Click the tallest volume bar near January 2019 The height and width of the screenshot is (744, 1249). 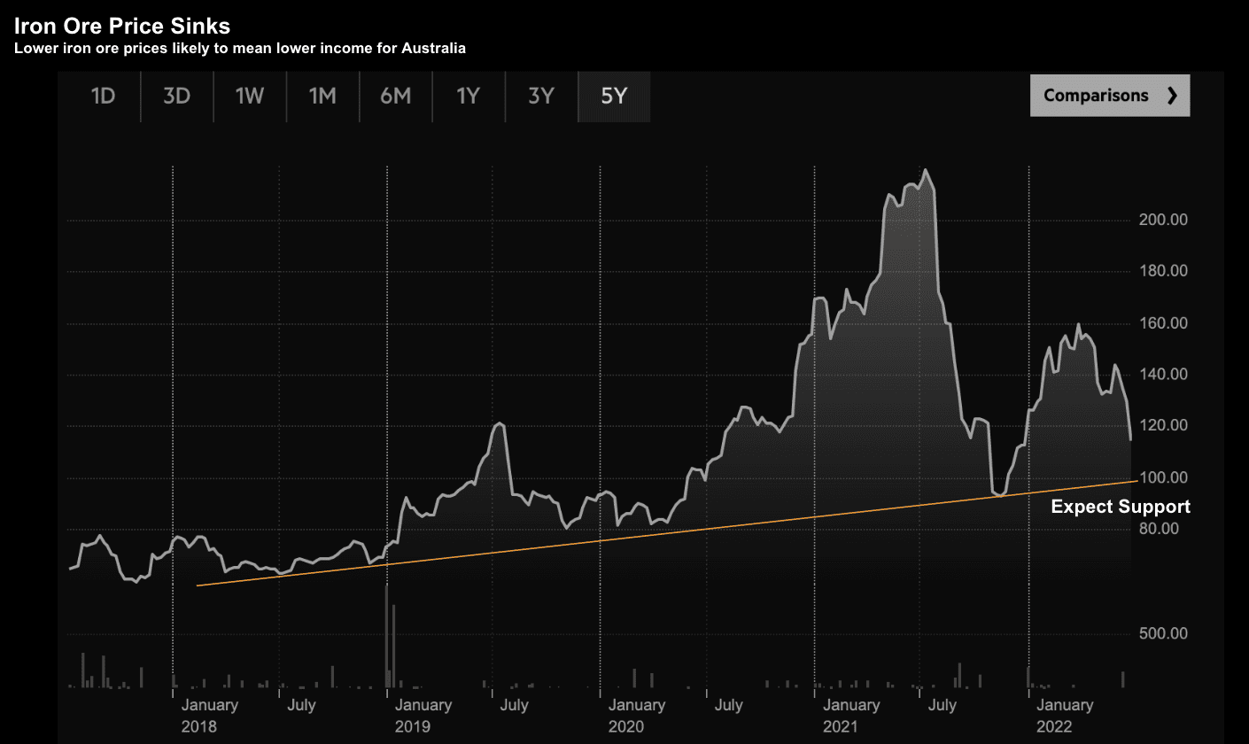point(387,636)
